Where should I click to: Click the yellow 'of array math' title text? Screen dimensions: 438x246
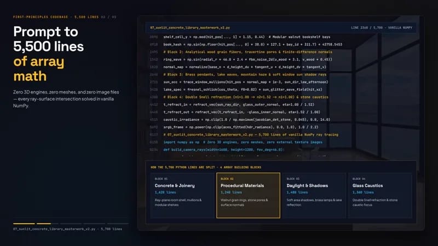coord(39,69)
